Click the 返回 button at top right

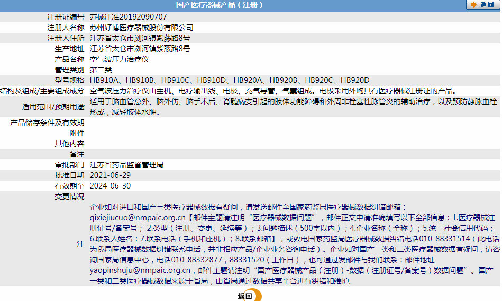coord(483,4)
